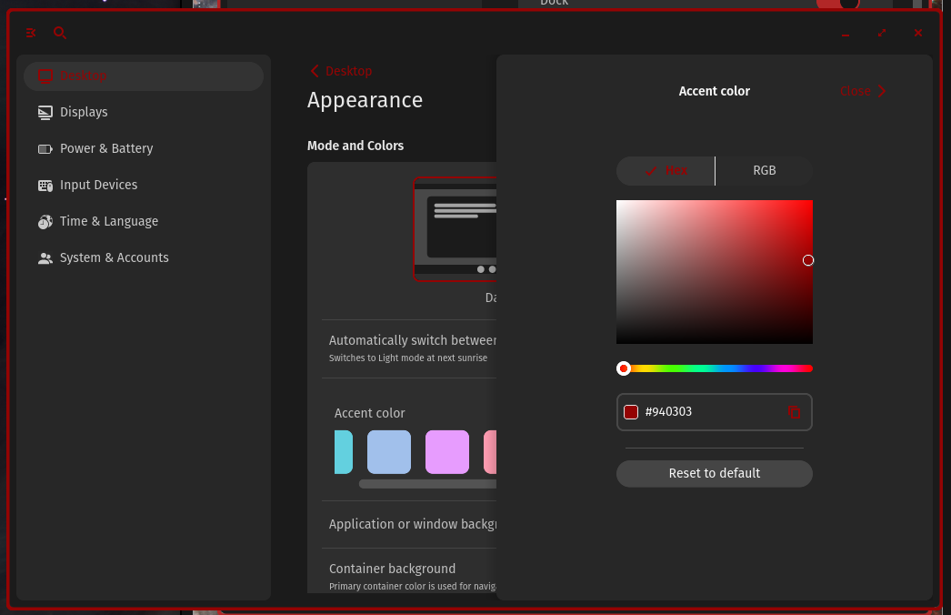Maximize the Settings window

coord(882,33)
